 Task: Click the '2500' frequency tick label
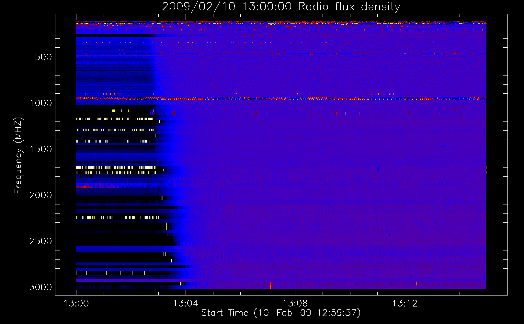coord(40,241)
